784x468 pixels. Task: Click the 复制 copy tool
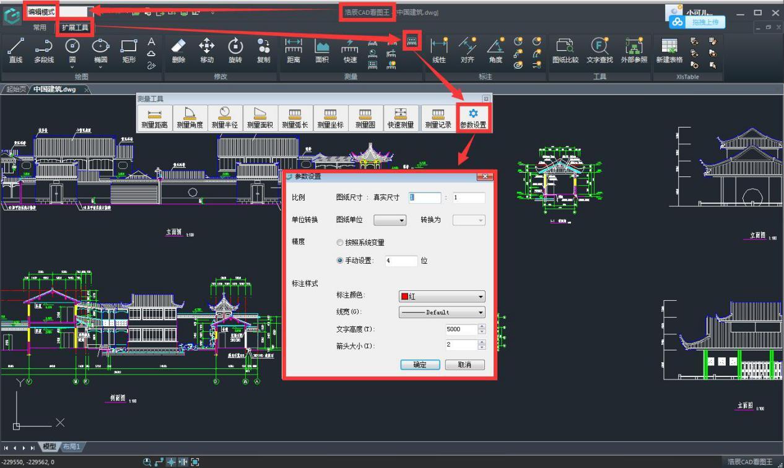(263, 50)
